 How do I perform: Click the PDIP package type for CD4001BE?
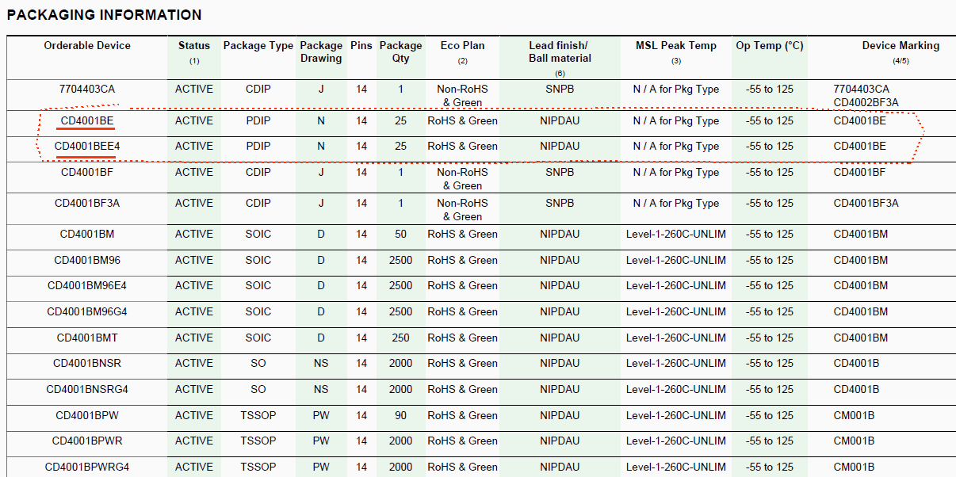[x=258, y=121]
